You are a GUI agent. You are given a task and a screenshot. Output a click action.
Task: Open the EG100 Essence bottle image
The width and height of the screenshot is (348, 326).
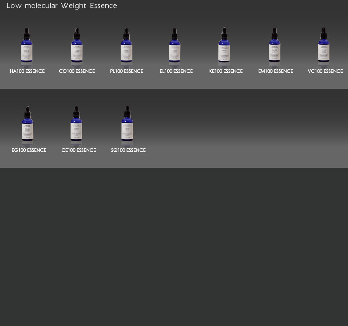[27, 124]
